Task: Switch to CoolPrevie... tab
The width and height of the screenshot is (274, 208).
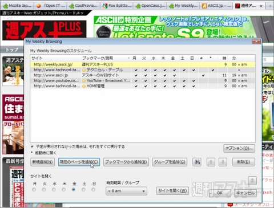Action: pyautogui.click(x=83, y=6)
